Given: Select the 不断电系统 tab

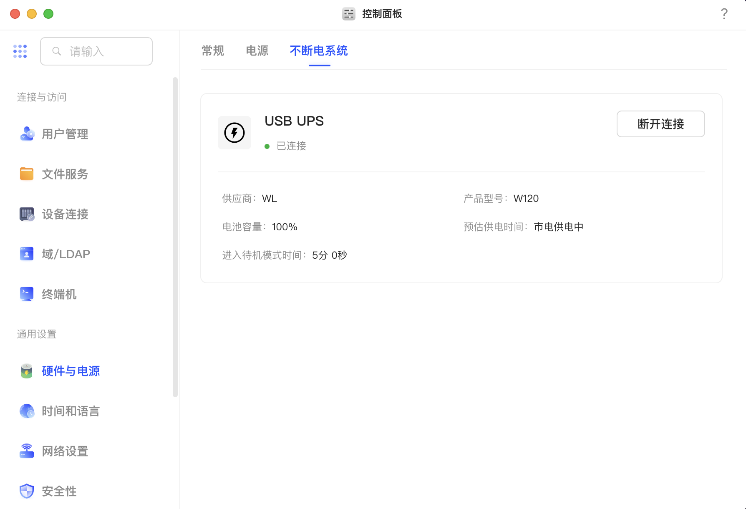Looking at the screenshot, I should pyautogui.click(x=319, y=50).
